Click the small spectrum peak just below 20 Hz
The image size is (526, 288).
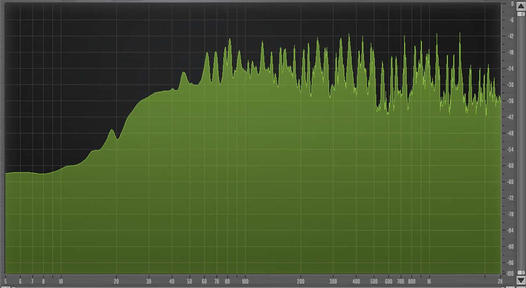coord(112,130)
